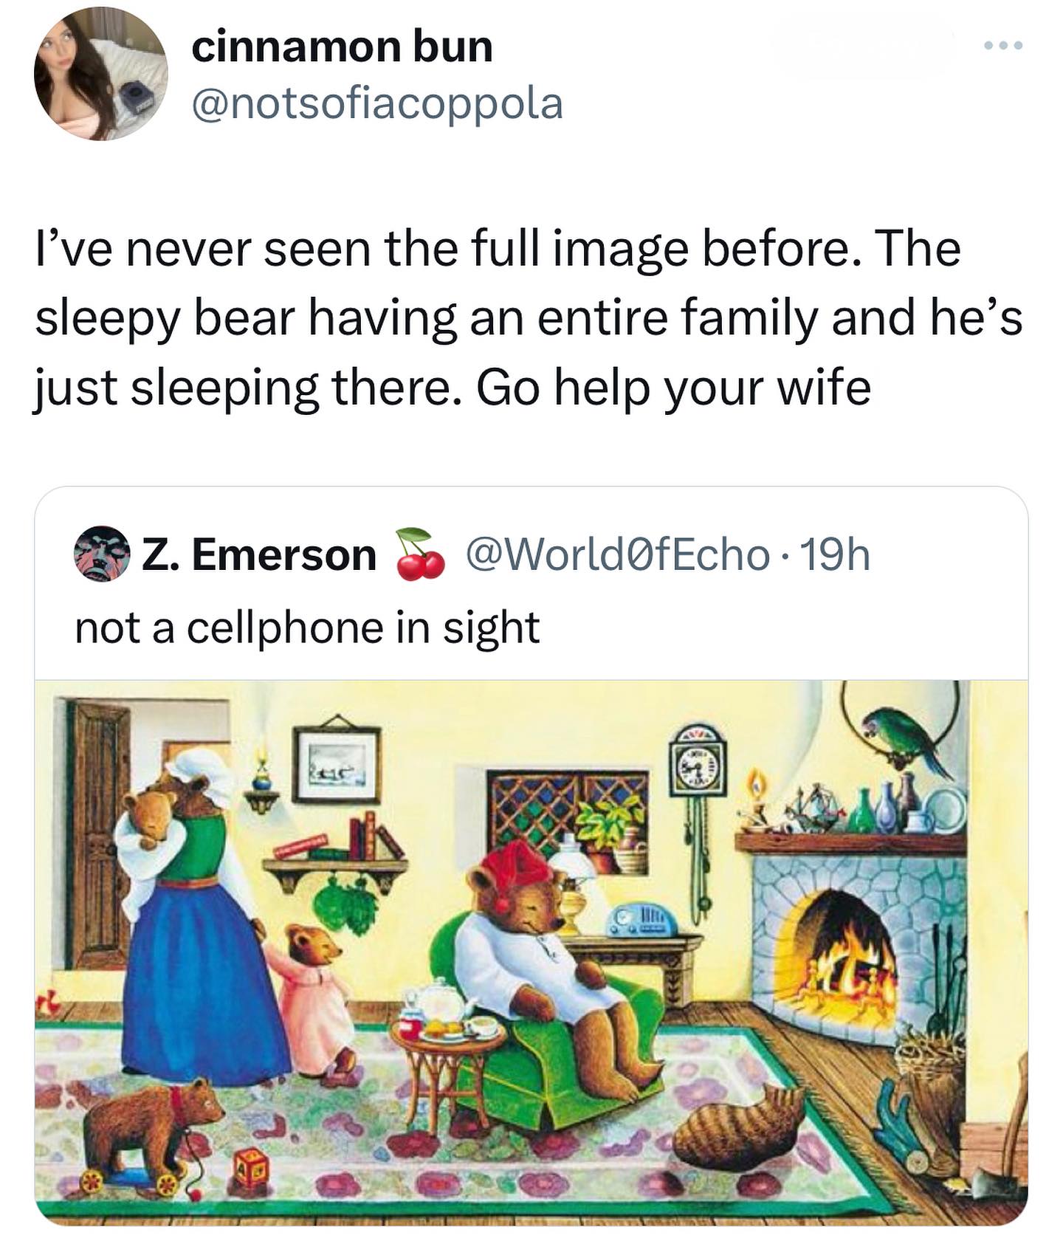The height and width of the screenshot is (1258, 1063).
Task: Click cinnamon bun's profile avatar
Action: [101, 74]
